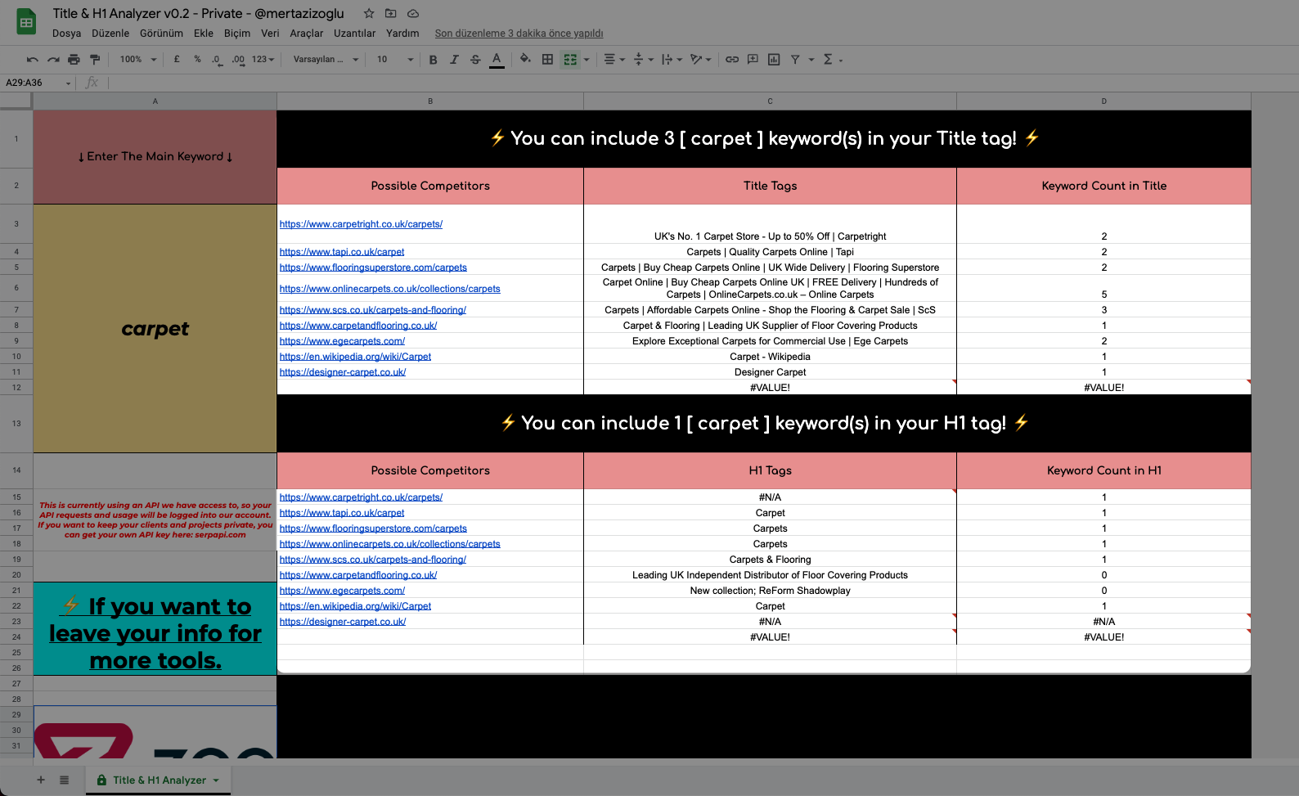The height and width of the screenshot is (796, 1299).
Task: Format cells as percent
Action: click(197, 59)
